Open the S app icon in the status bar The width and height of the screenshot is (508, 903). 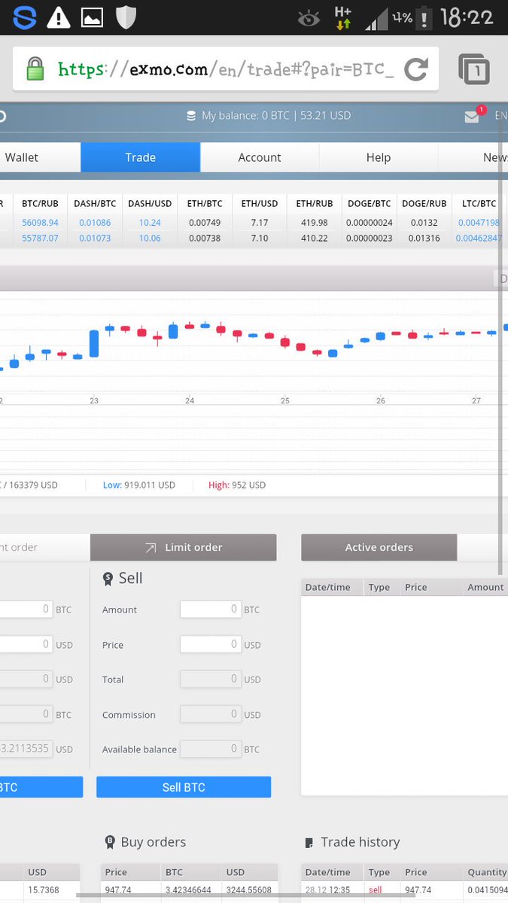(x=24, y=17)
